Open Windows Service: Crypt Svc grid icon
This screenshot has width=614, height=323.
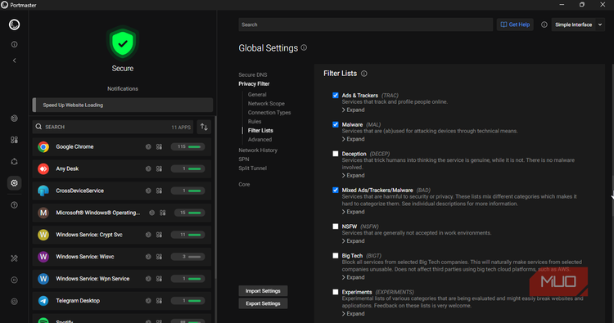coord(159,235)
